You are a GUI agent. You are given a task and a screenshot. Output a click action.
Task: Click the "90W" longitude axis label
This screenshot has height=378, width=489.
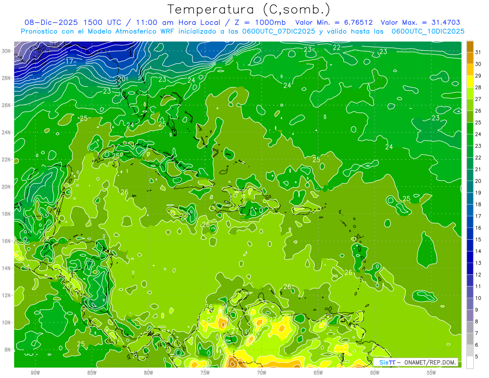35,373
